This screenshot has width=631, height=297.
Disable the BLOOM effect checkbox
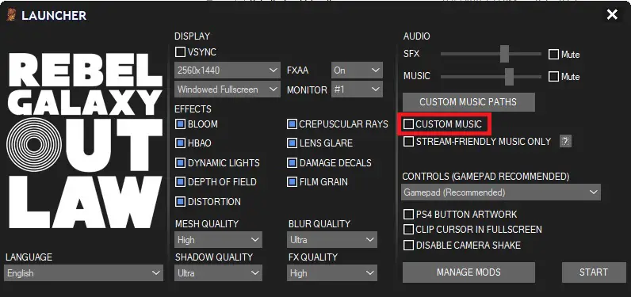coord(180,124)
